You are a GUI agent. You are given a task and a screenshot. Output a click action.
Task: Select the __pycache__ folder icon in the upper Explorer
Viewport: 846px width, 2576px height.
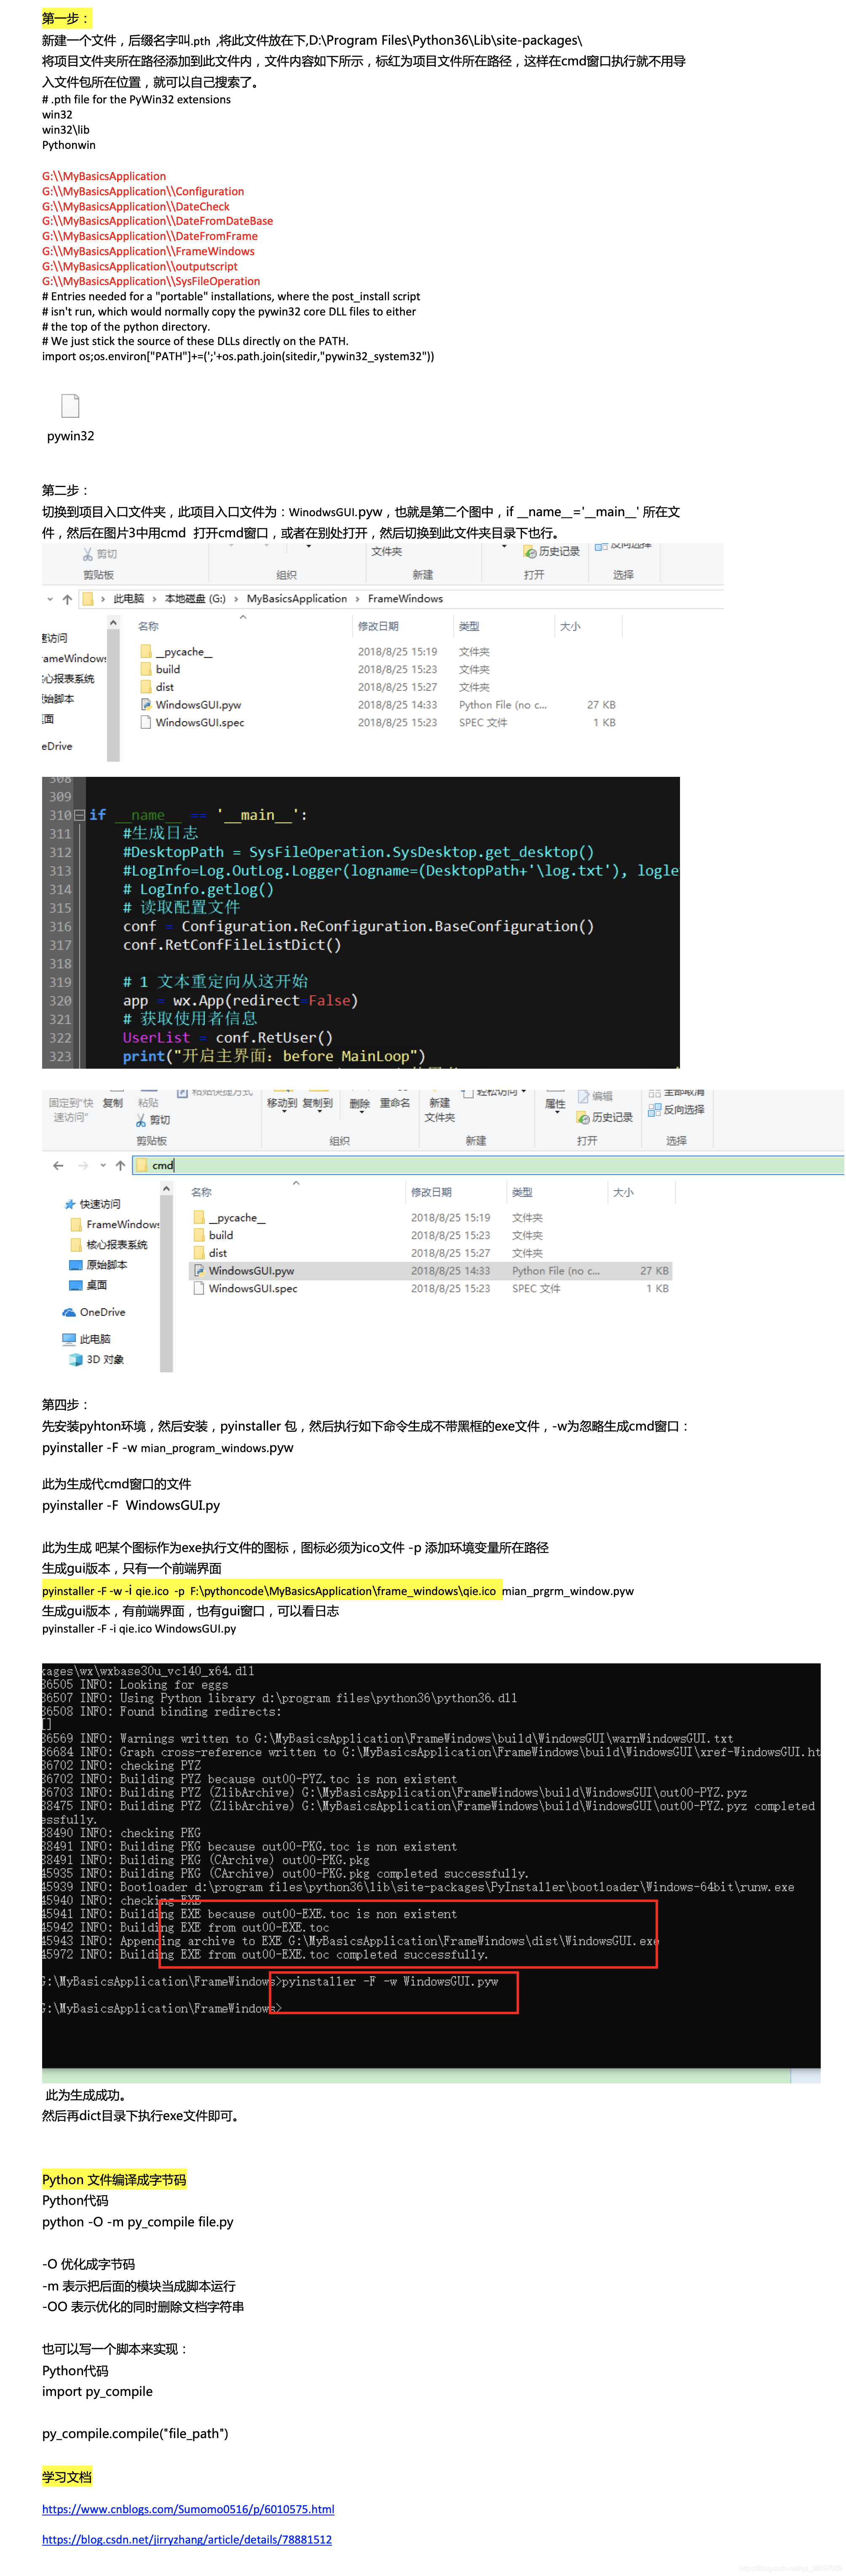click(x=146, y=652)
